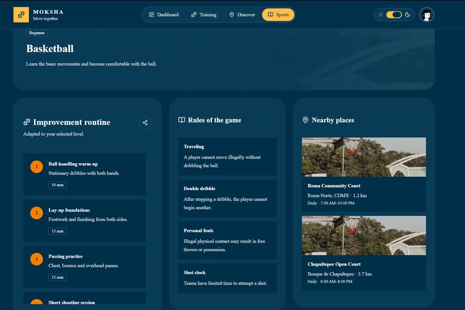465x310 pixels.
Task: Select the Sports tab
Action: 278,14
